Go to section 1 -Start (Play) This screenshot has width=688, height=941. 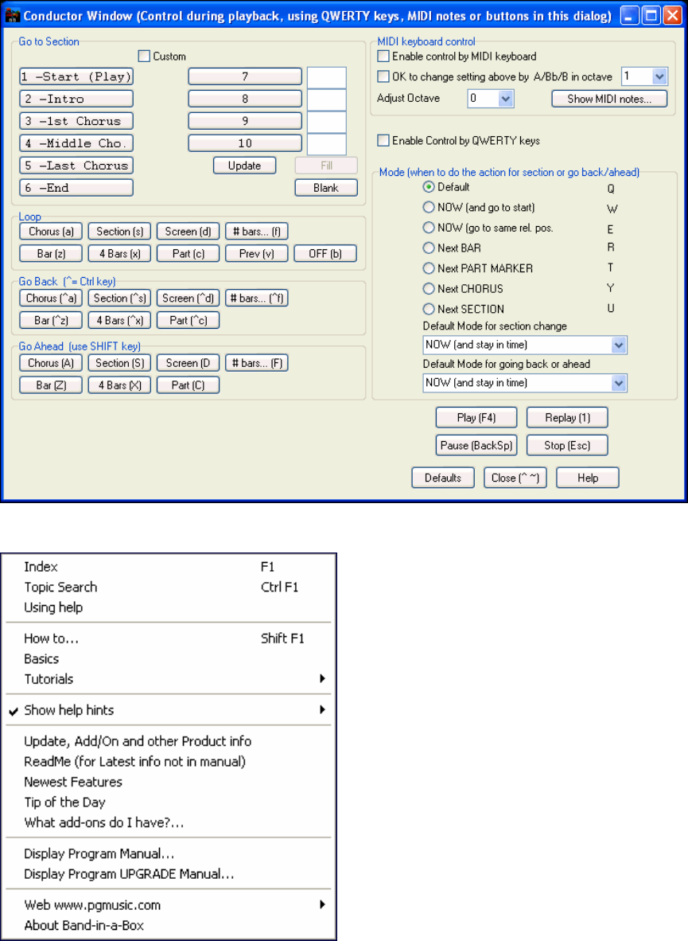click(76, 76)
